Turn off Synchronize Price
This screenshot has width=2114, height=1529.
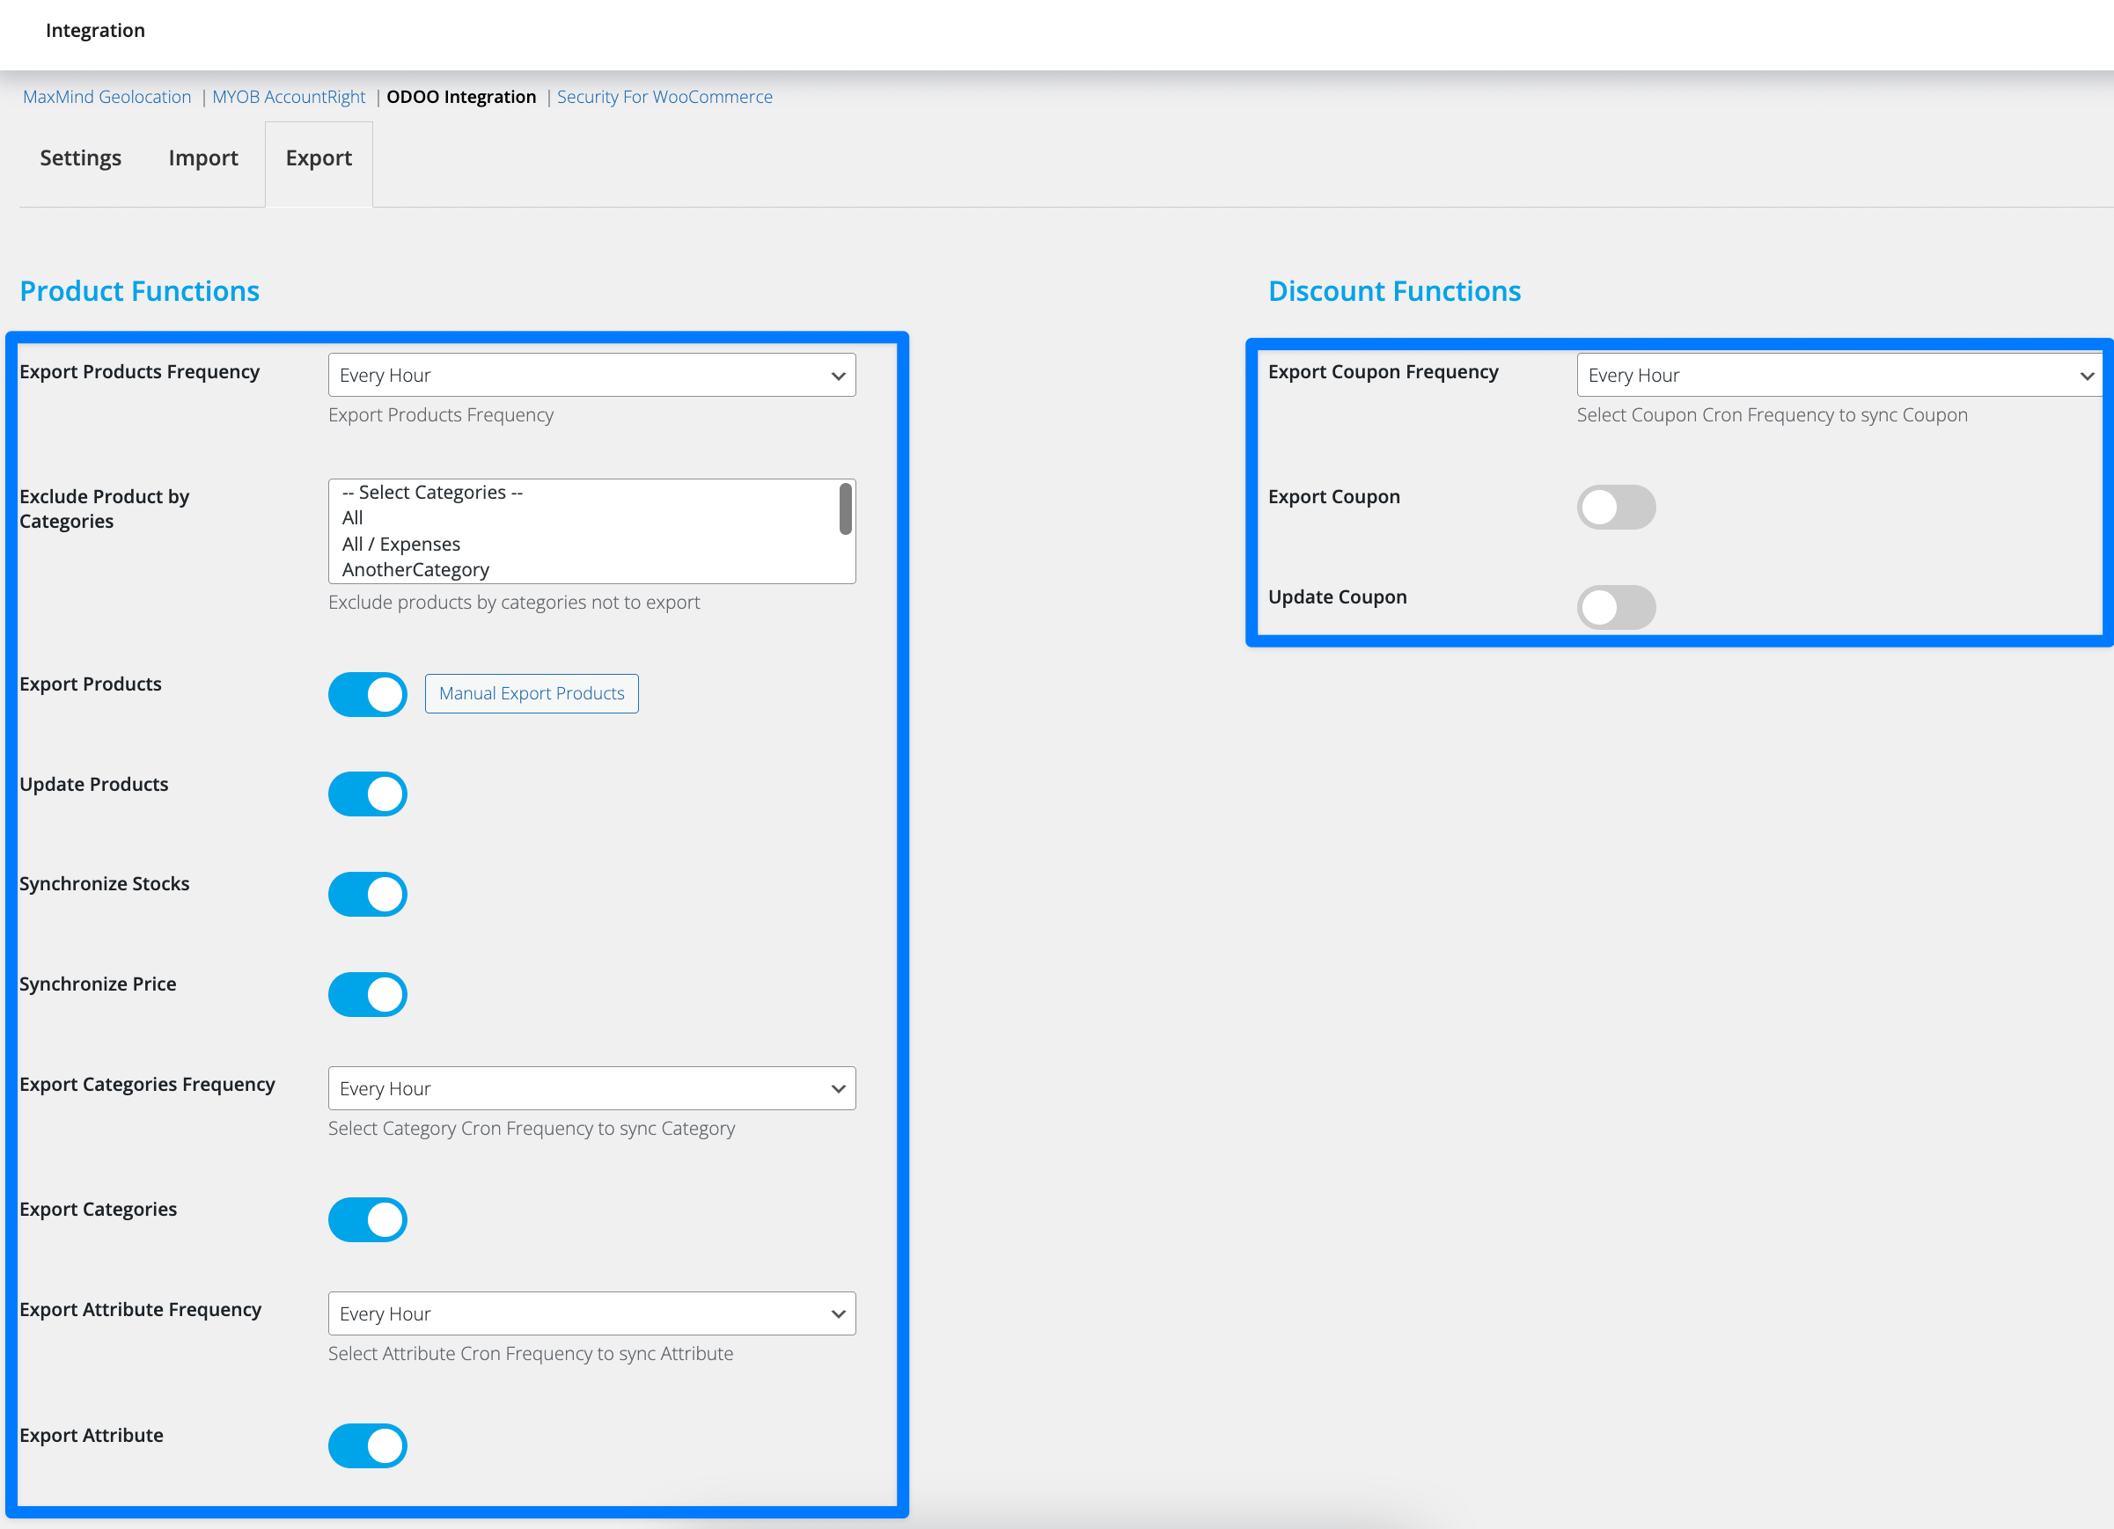coord(367,994)
